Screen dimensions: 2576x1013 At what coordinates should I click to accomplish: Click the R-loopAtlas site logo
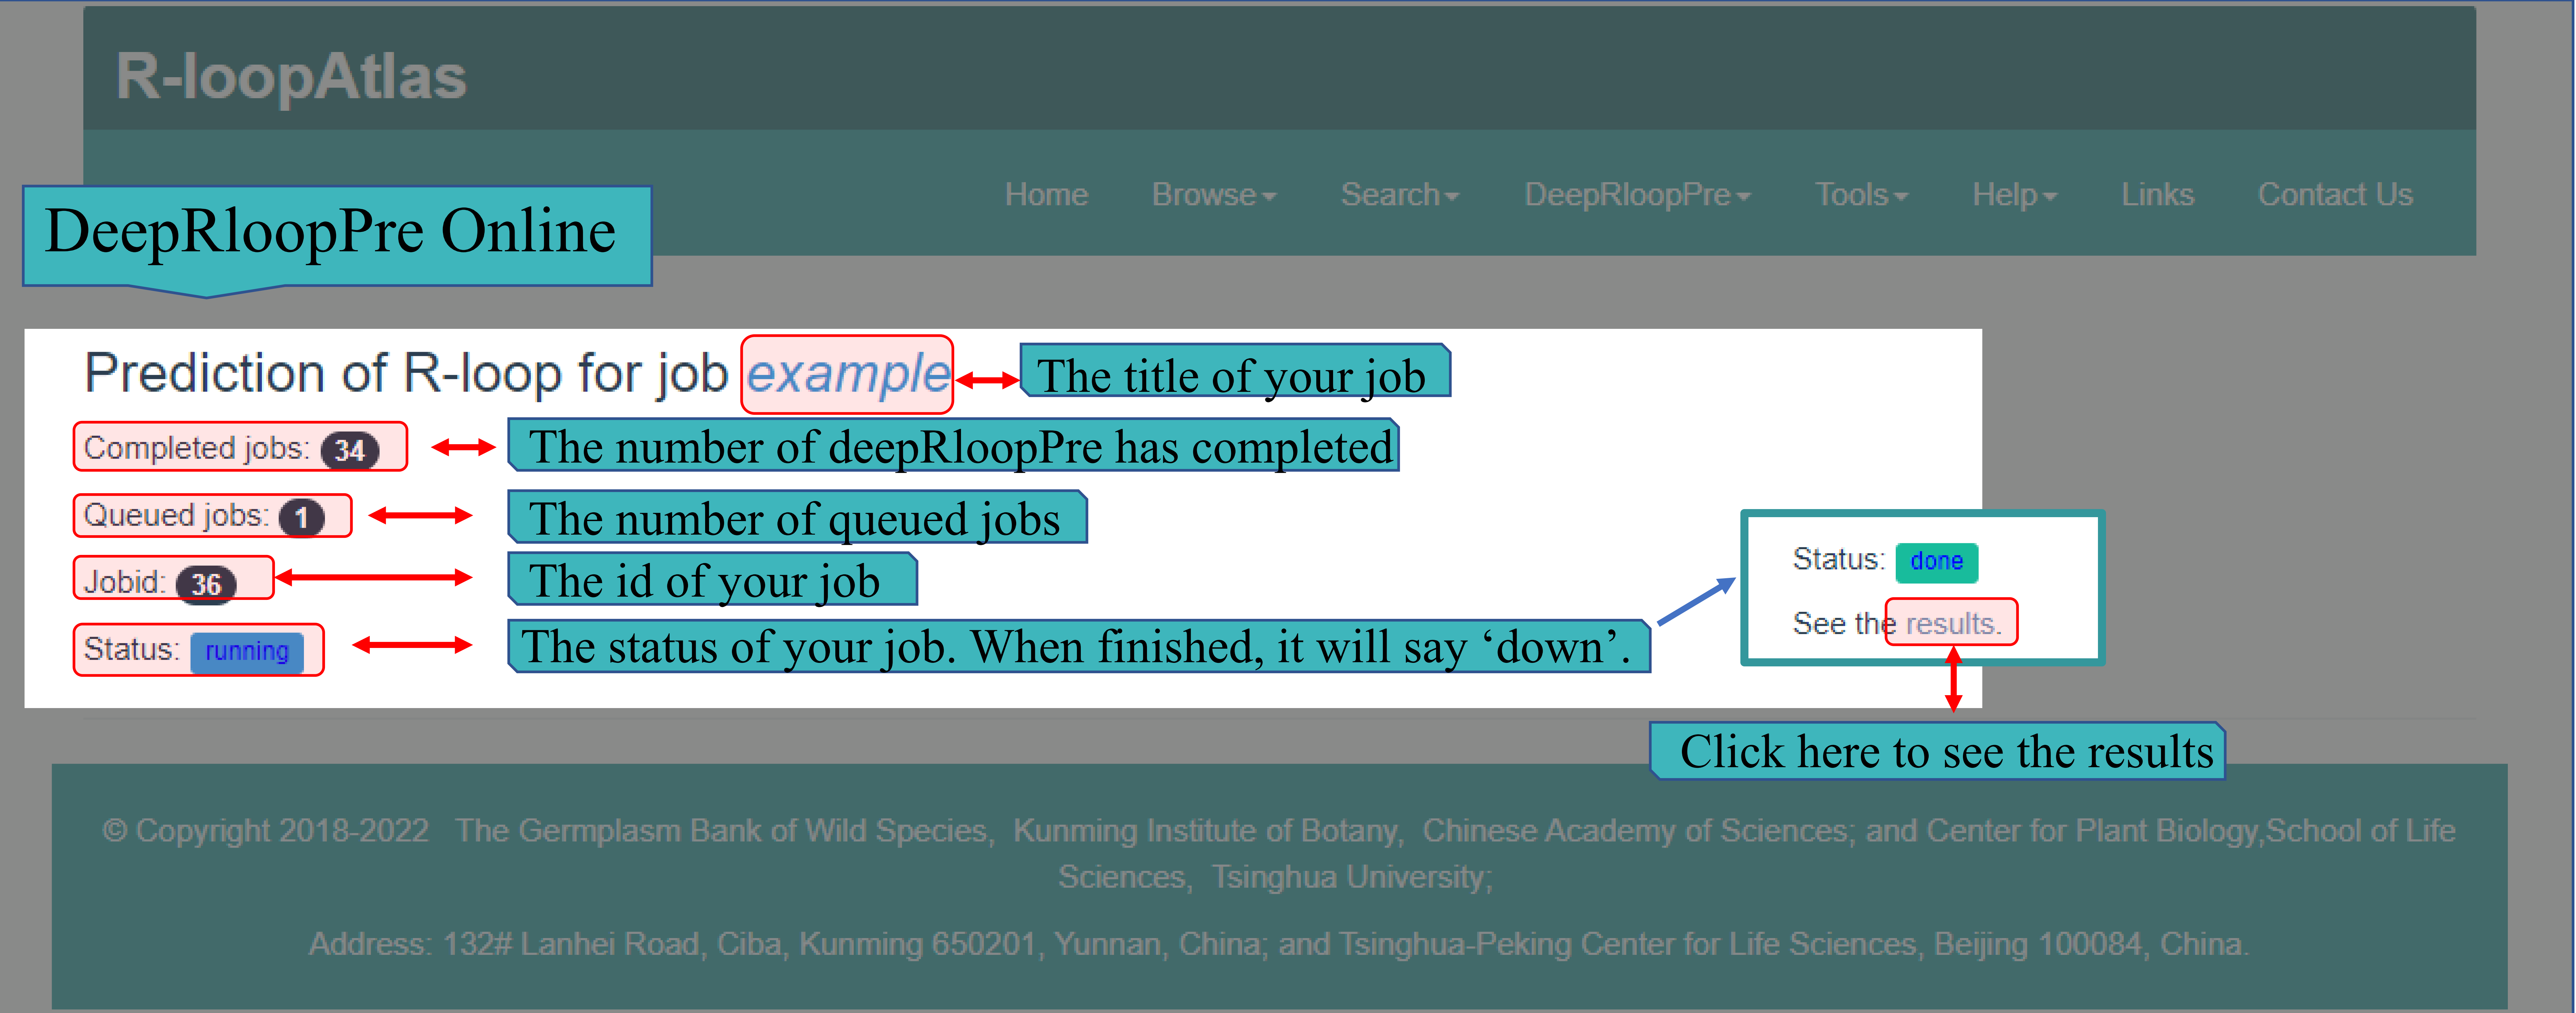coord(291,77)
